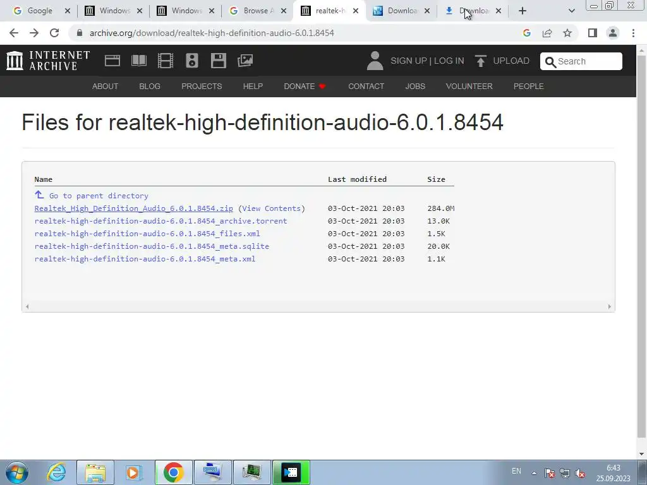Open the CONTACT menu item
The image size is (647, 485).
pyautogui.click(x=366, y=86)
